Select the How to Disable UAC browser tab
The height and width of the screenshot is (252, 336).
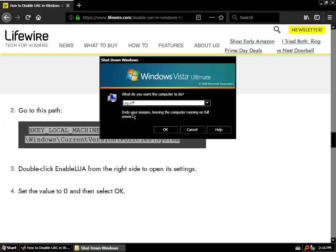coord(36,6)
